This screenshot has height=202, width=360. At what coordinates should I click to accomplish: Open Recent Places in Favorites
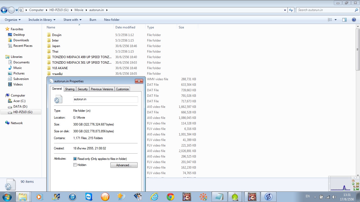23,46
